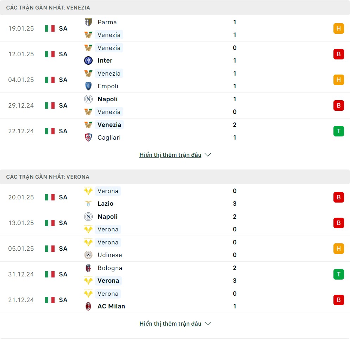The width and height of the screenshot is (350, 339).
Task: Click the Italy flag on the 19.01.25 match
Action: [50, 28]
